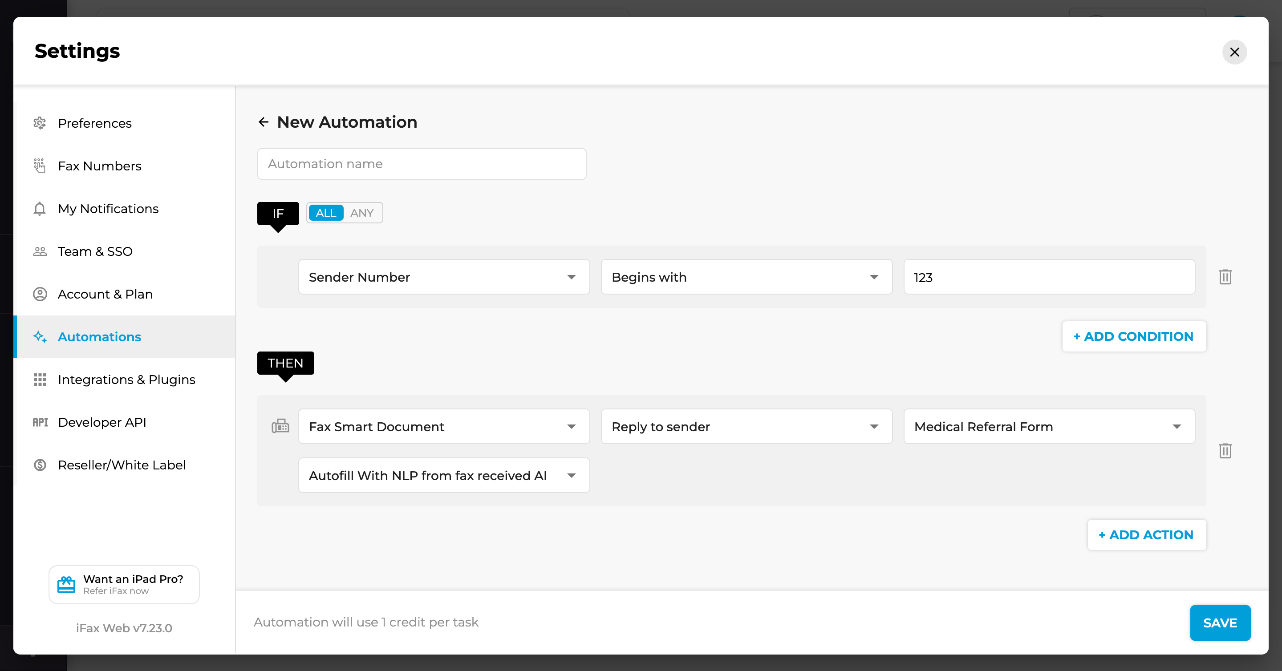Screen dimensions: 1282x671
Task: Click the gift icon in the referral banner
Action: (x=66, y=584)
